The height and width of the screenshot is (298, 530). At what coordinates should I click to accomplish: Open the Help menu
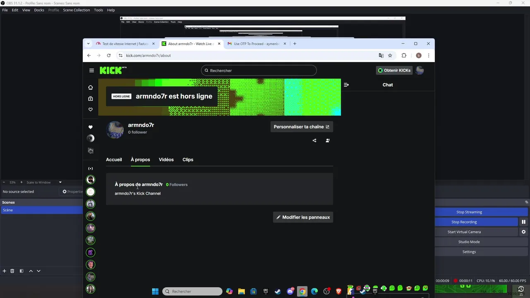[111, 10]
